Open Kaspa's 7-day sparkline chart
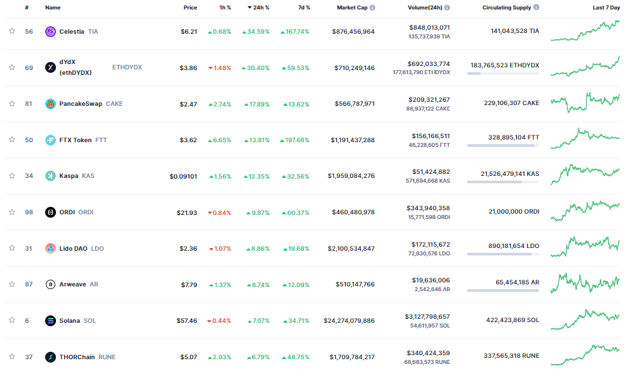The width and height of the screenshot is (635, 372). 585,175
